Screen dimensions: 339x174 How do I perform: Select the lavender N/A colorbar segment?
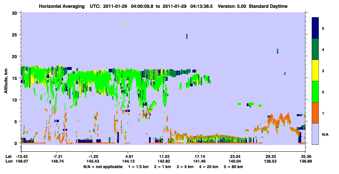pos(315,134)
